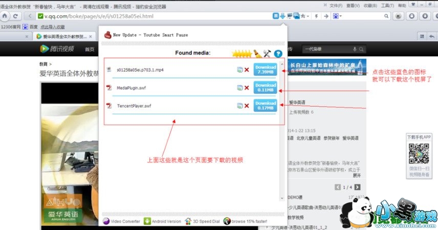Open 3D Speed Dial link

[202, 221]
